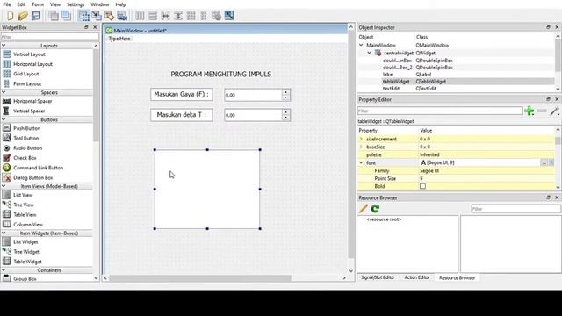This screenshot has height=316, width=562.
Task: Focus the Widget Box filter field
Action: point(50,37)
